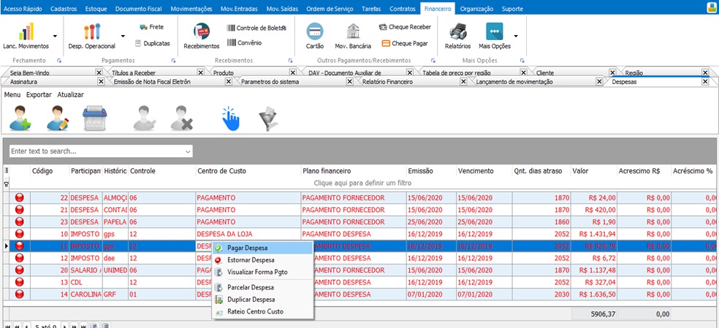This screenshot has height=328, width=719.
Task: Click the 'Enter text to search' field
Action: (95, 152)
